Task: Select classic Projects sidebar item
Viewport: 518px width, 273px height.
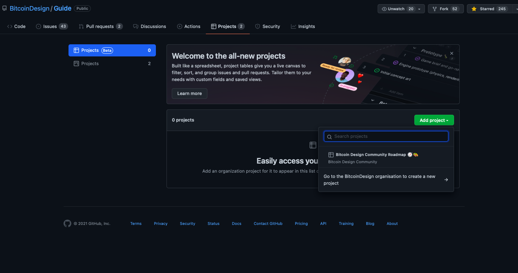Action: pyautogui.click(x=112, y=64)
